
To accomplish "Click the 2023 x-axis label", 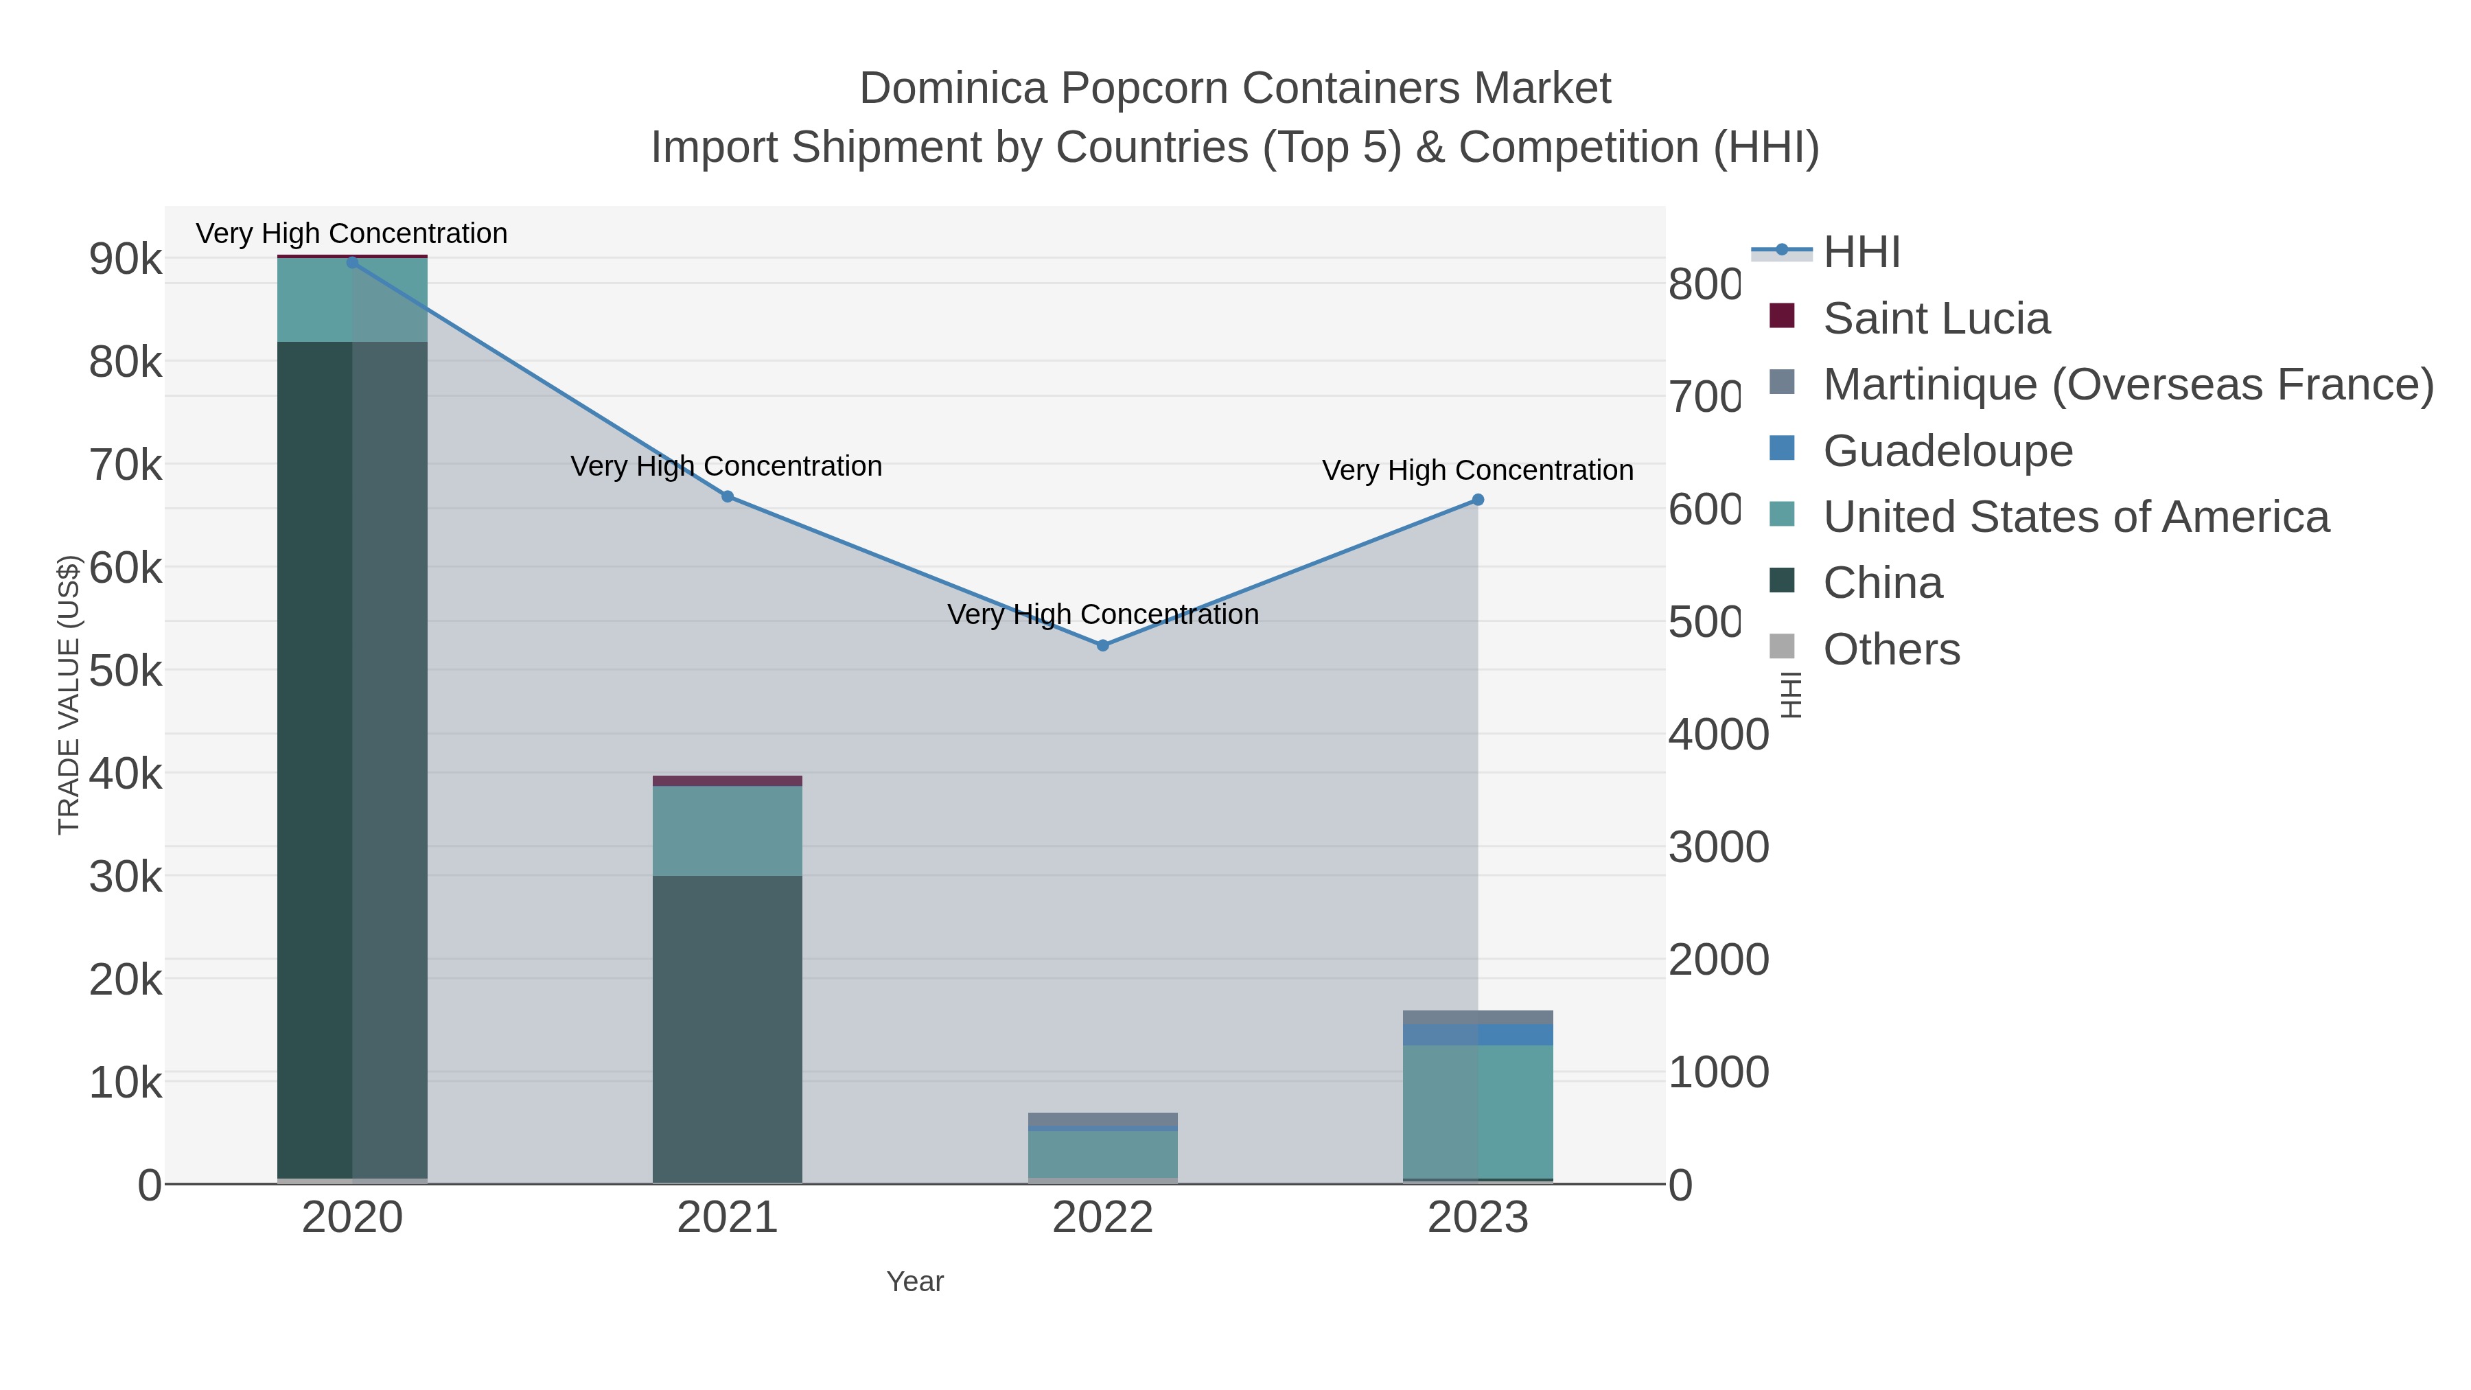I will tap(1478, 1218).
